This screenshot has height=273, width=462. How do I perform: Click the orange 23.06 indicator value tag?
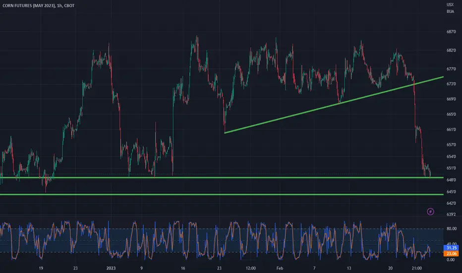point(451,254)
